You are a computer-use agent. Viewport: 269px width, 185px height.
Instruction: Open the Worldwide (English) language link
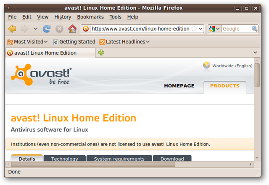(232, 66)
